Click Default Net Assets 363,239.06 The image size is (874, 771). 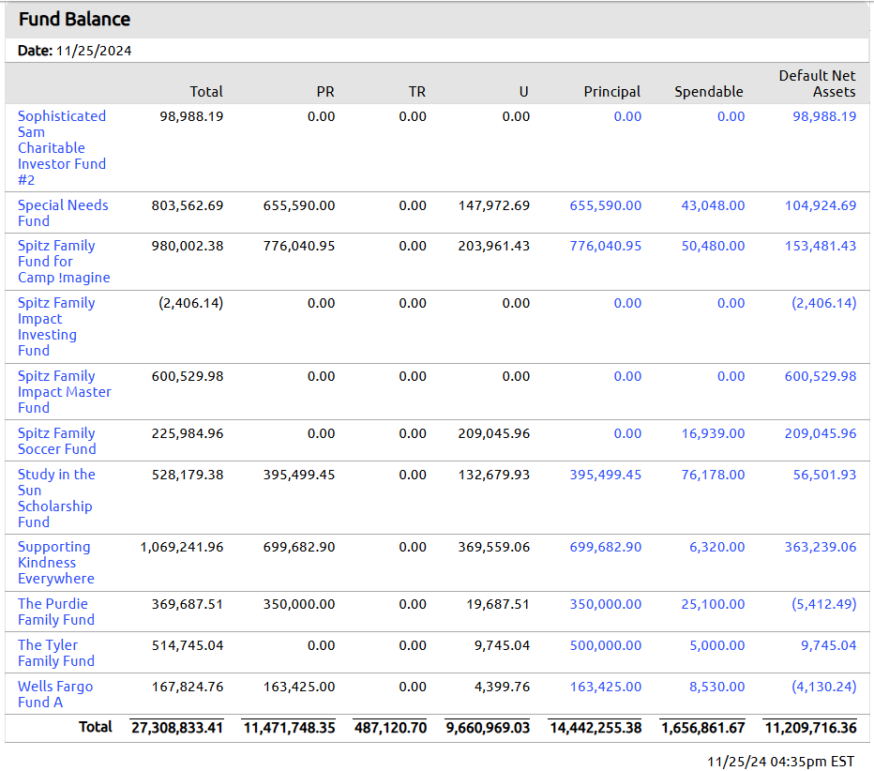pos(821,548)
